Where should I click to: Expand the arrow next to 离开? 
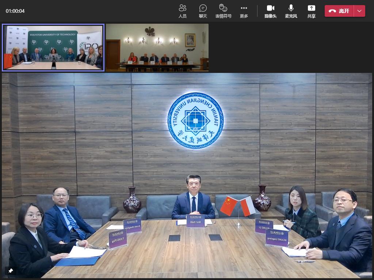pos(360,11)
